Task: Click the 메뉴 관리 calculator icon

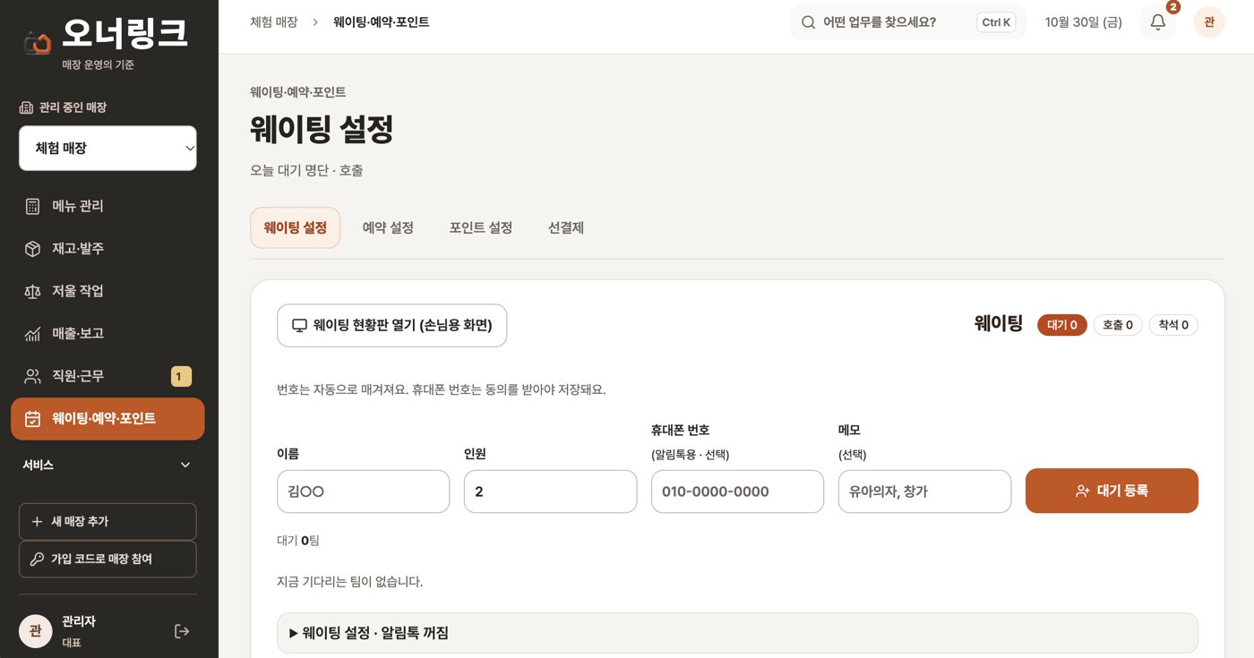Action: [x=33, y=207]
